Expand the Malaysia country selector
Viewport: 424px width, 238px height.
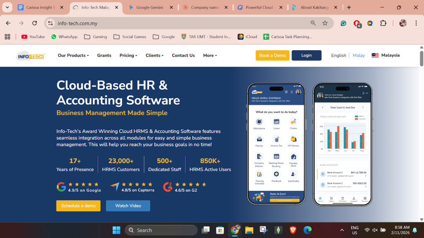pyautogui.click(x=385, y=55)
